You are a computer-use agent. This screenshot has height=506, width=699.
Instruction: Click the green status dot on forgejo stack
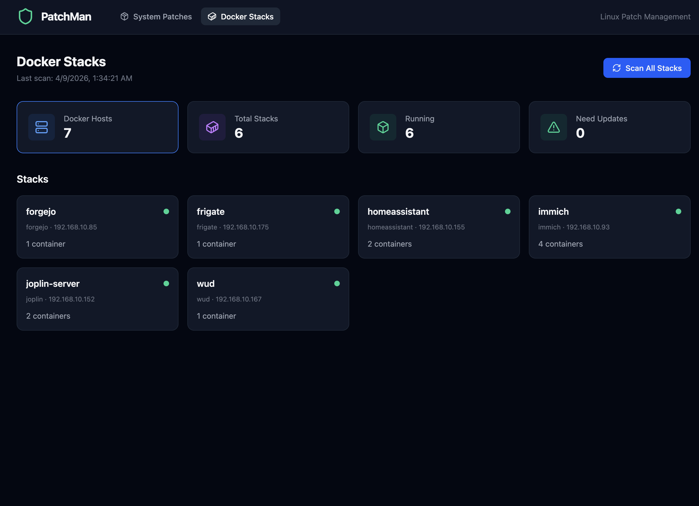pos(166,211)
